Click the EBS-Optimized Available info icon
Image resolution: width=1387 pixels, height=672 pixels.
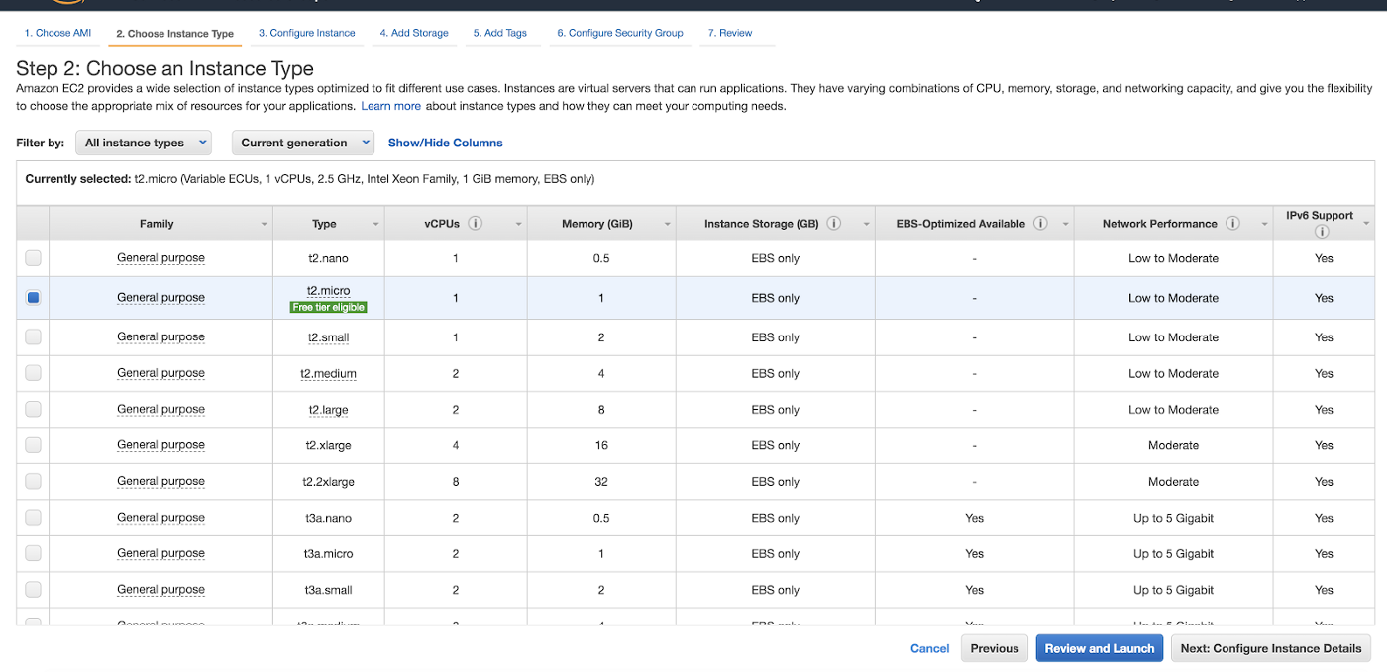[1040, 224]
